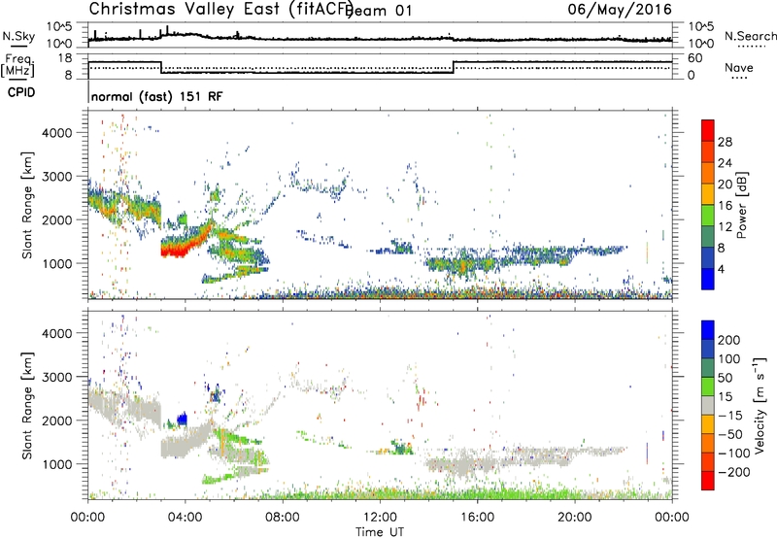Click the '20:00' time tick label
Screen dimensions: 777x538
[575, 518]
